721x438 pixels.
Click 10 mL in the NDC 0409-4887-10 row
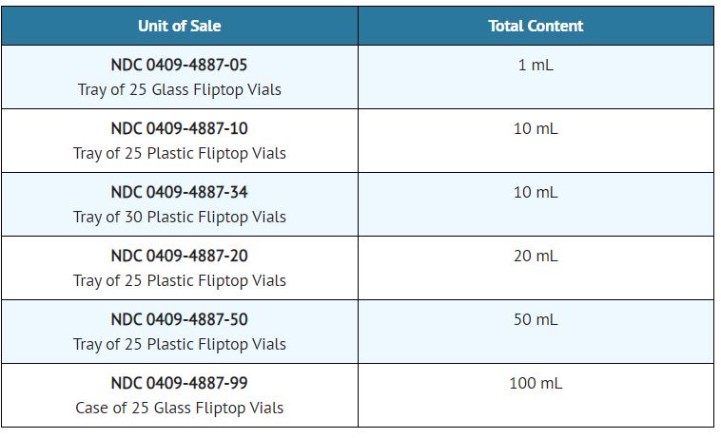coord(536,128)
